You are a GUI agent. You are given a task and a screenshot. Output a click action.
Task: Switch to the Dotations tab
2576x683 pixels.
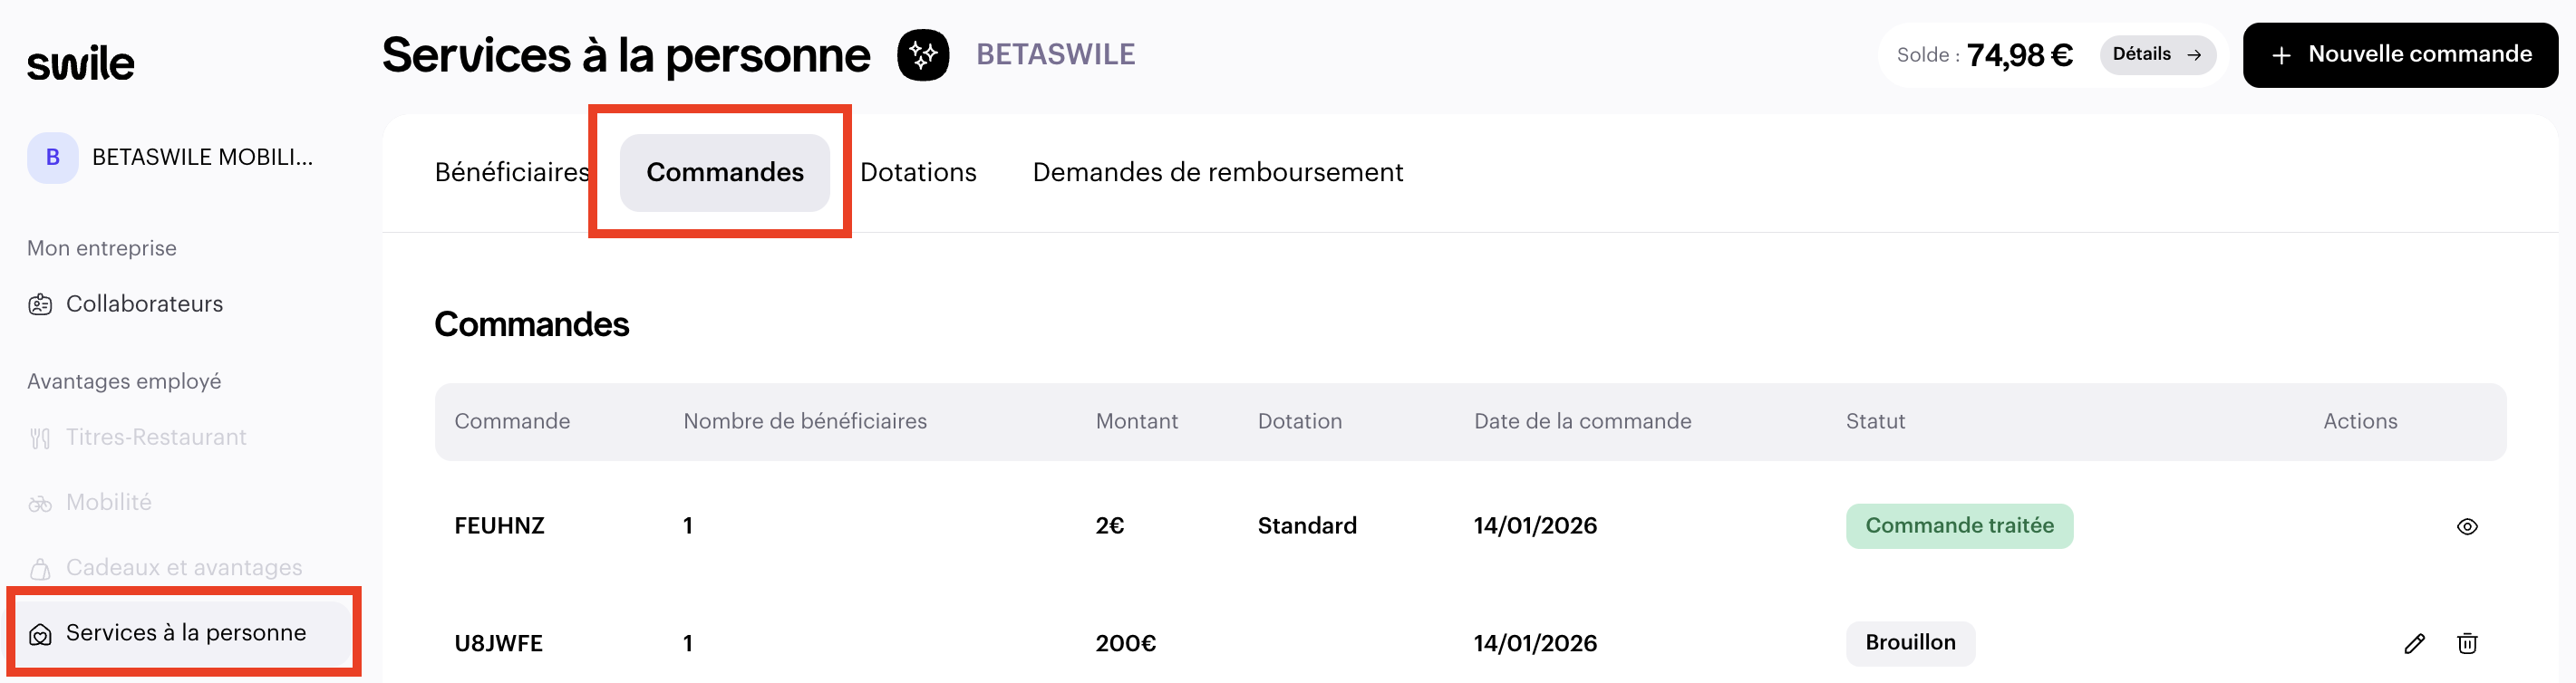coord(917,172)
